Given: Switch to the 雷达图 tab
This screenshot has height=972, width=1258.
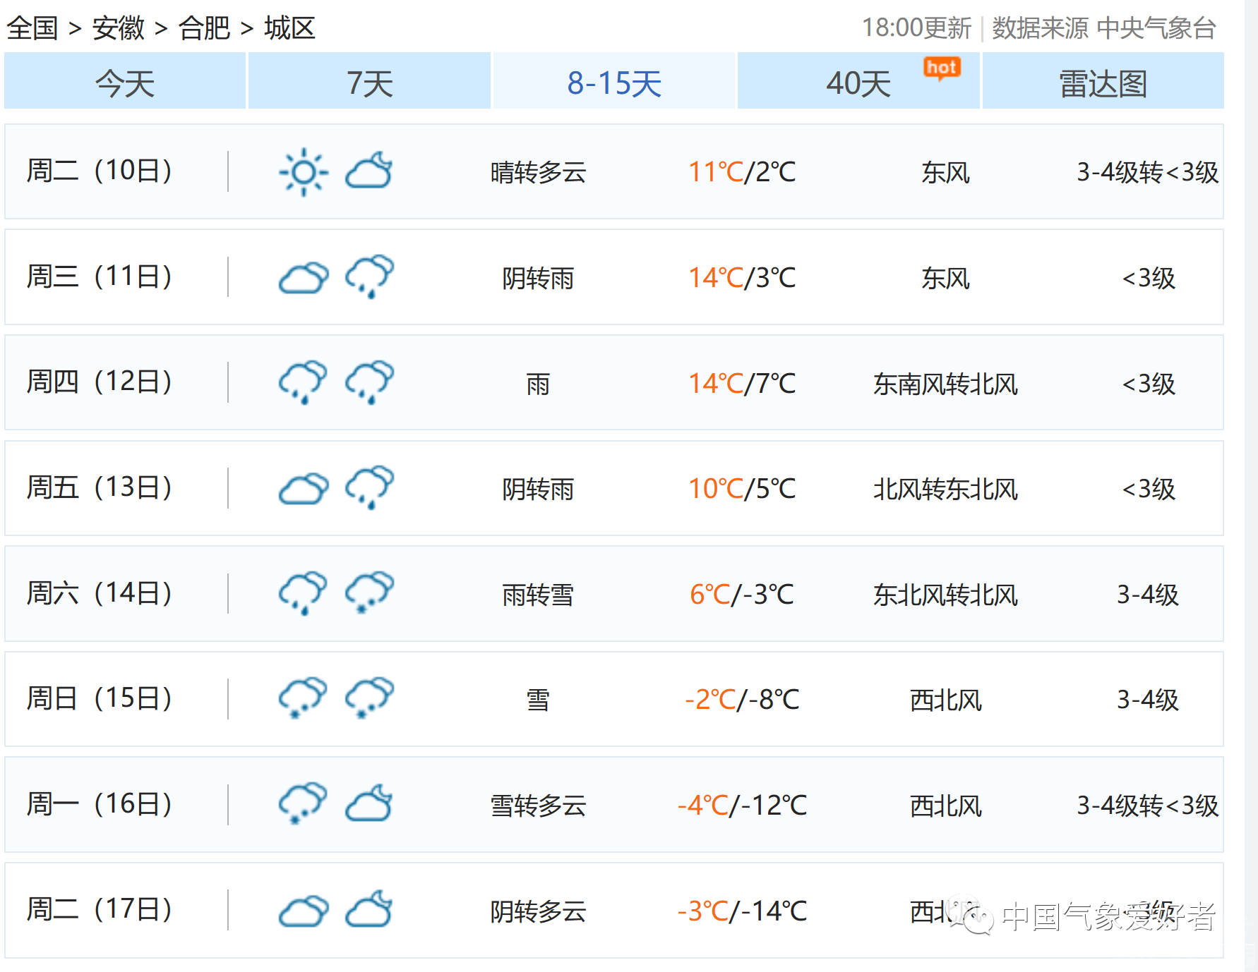Looking at the screenshot, I should [1103, 80].
